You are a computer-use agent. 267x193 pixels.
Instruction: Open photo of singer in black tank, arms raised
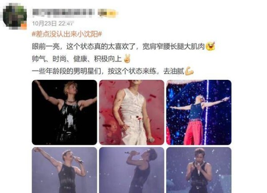(x=65, y=112)
